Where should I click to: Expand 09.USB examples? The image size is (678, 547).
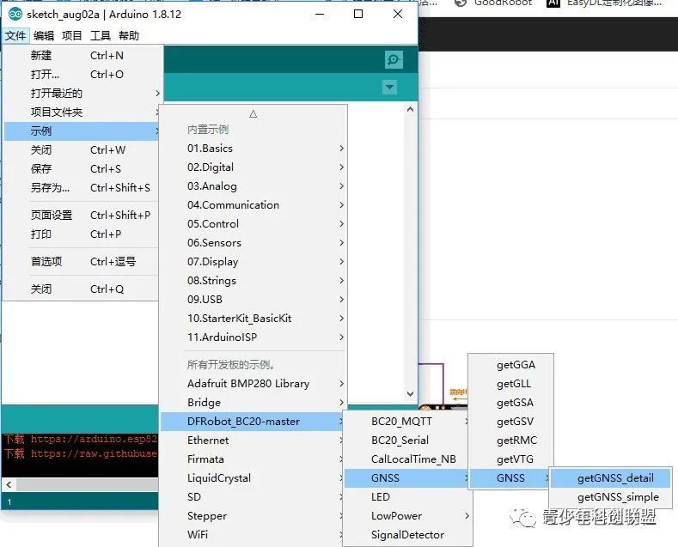[253, 300]
